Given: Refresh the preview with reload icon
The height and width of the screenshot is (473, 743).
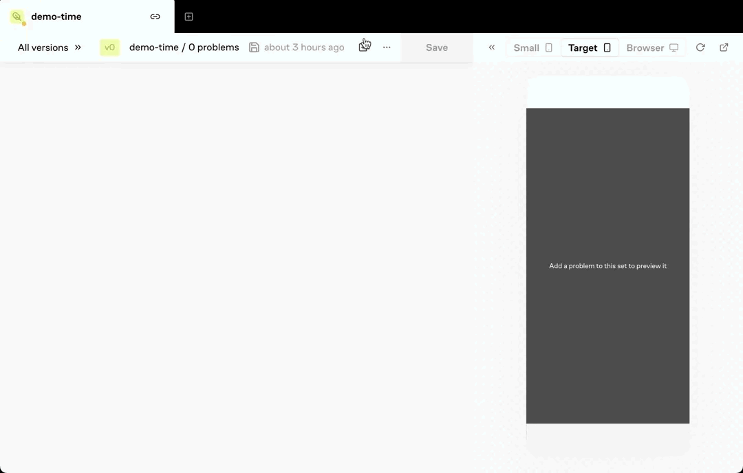Looking at the screenshot, I should click(x=700, y=47).
